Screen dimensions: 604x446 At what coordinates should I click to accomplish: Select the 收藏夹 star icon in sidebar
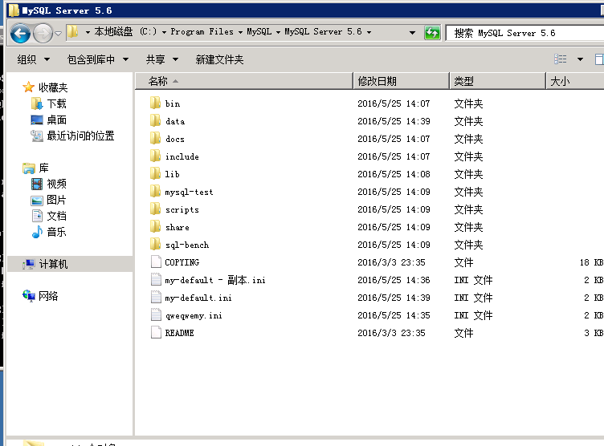pyautogui.click(x=28, y=87)
